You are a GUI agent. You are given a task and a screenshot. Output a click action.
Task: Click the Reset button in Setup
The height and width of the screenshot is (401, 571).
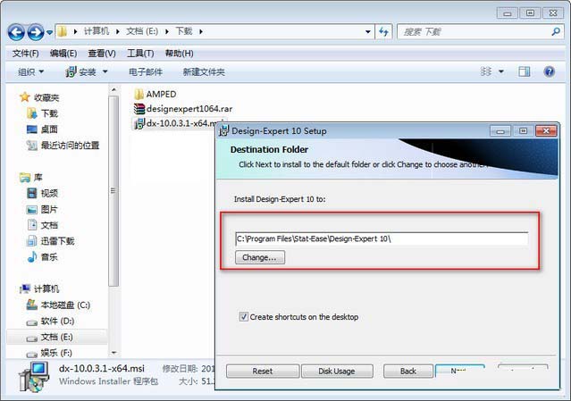click(263, 372)
